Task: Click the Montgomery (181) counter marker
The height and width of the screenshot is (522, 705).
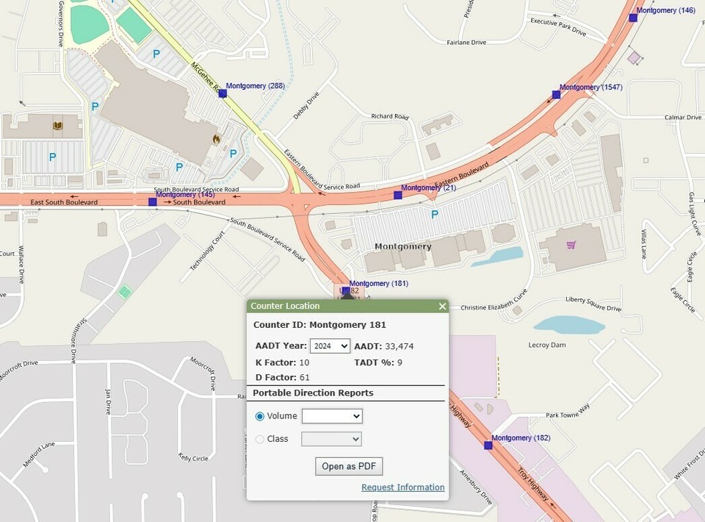Action: [x=346, y=290]
